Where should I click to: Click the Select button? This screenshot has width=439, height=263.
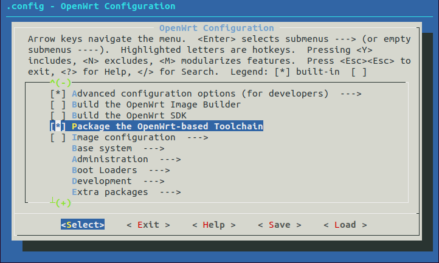(x=83, y=225)
